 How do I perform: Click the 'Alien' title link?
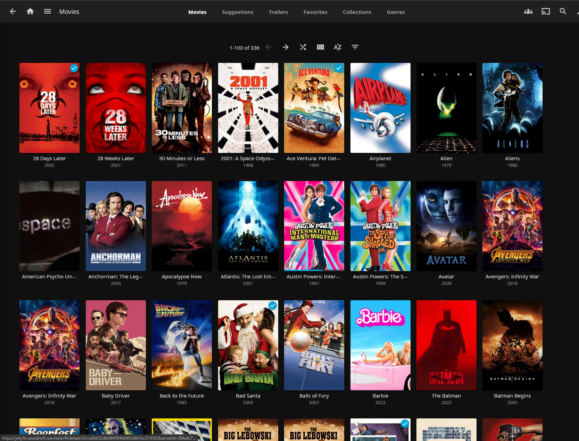446,158
